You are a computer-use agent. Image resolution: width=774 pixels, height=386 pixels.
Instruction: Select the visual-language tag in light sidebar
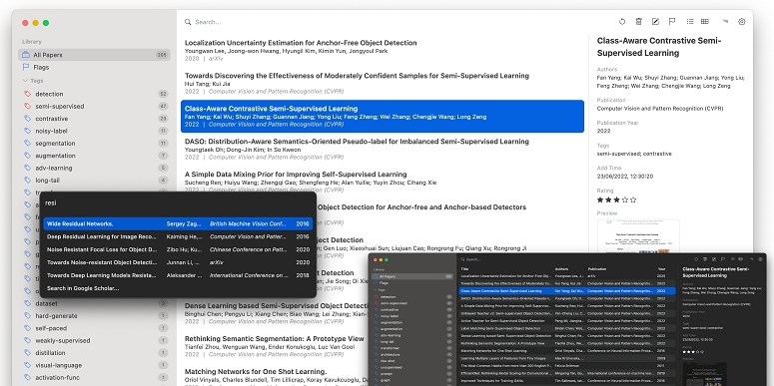pos(95,365)
